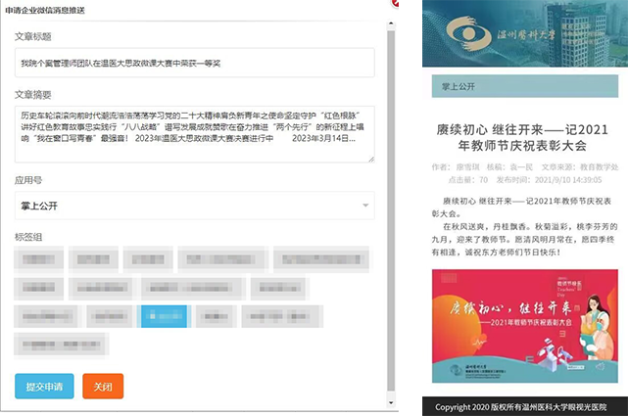Toggle the blue highlighted tag in 标签组
Screen dimensions: 628x416
(164, 315)
